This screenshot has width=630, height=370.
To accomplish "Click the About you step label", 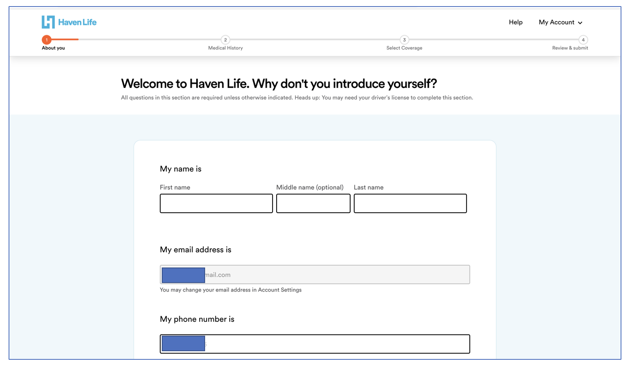I will pos(53,48).
